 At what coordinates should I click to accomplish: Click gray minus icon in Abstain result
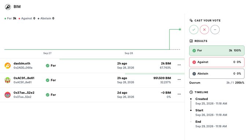(x=194, y=74)
